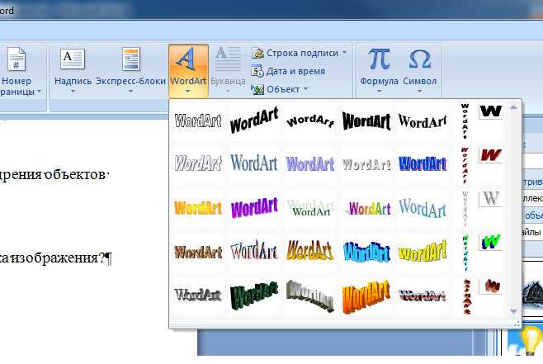
Task: Open the dropdown arrow under Надпись
Action: [x=73, y=91]
